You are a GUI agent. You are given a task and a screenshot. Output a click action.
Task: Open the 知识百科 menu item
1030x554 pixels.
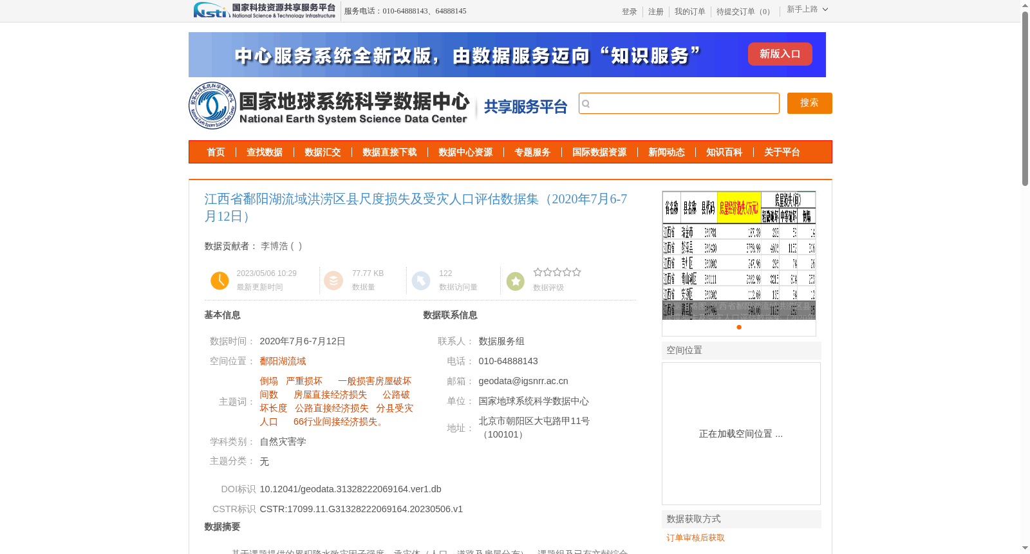tap(724, 152)
